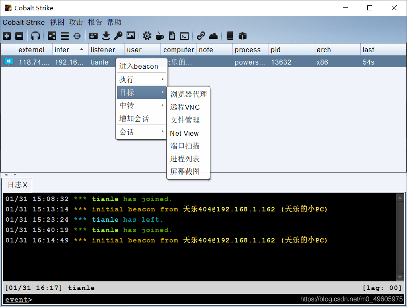Click the tianle listener cell
The width and height of the screenshot is (407, 307).
tap(100, 62)
